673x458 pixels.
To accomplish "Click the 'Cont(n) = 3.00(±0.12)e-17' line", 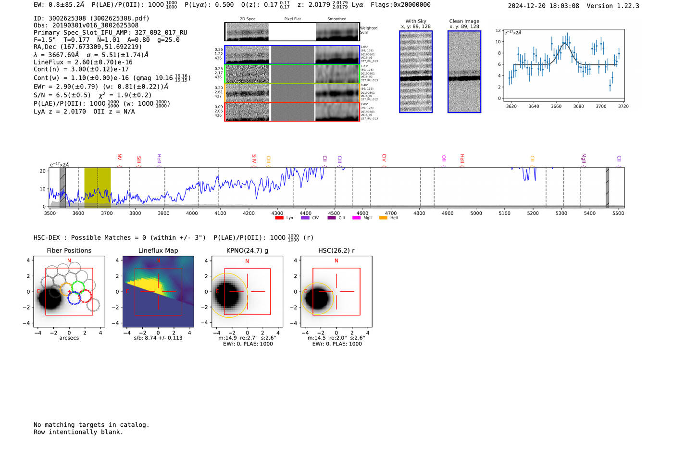I will click(81, 69).
